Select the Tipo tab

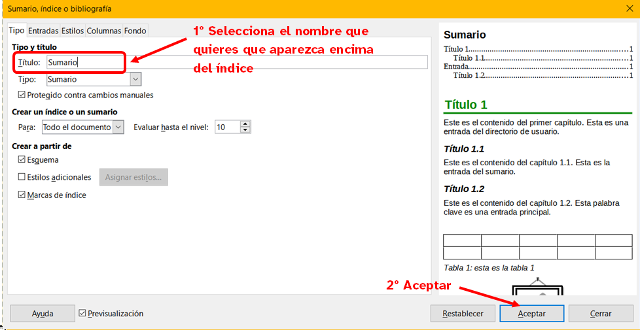(16, 31)
